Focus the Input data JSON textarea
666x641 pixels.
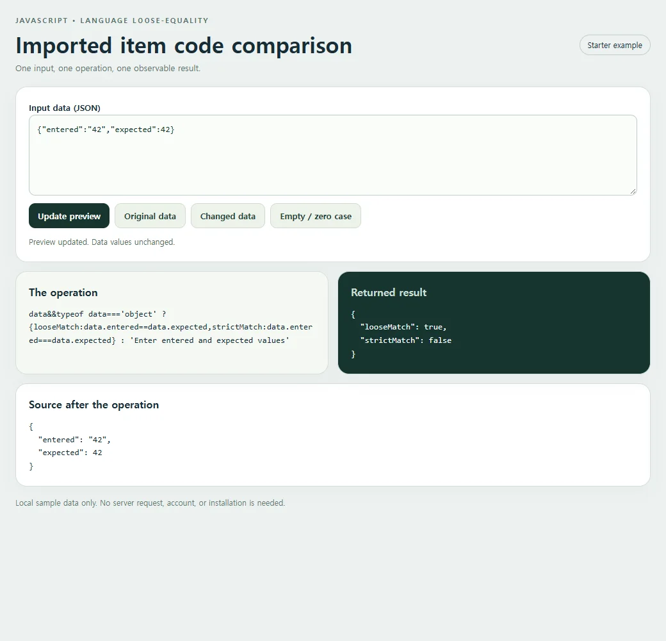(x=332, y=155)
